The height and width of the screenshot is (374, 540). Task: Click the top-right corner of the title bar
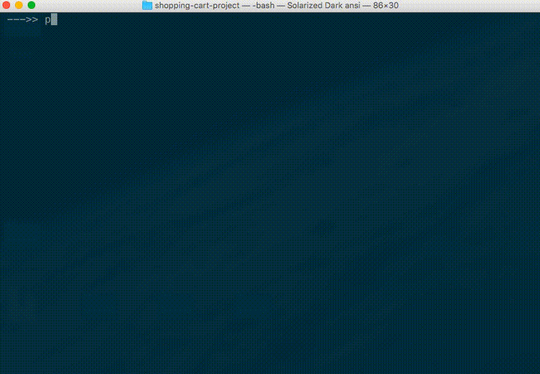coord(537,3)
